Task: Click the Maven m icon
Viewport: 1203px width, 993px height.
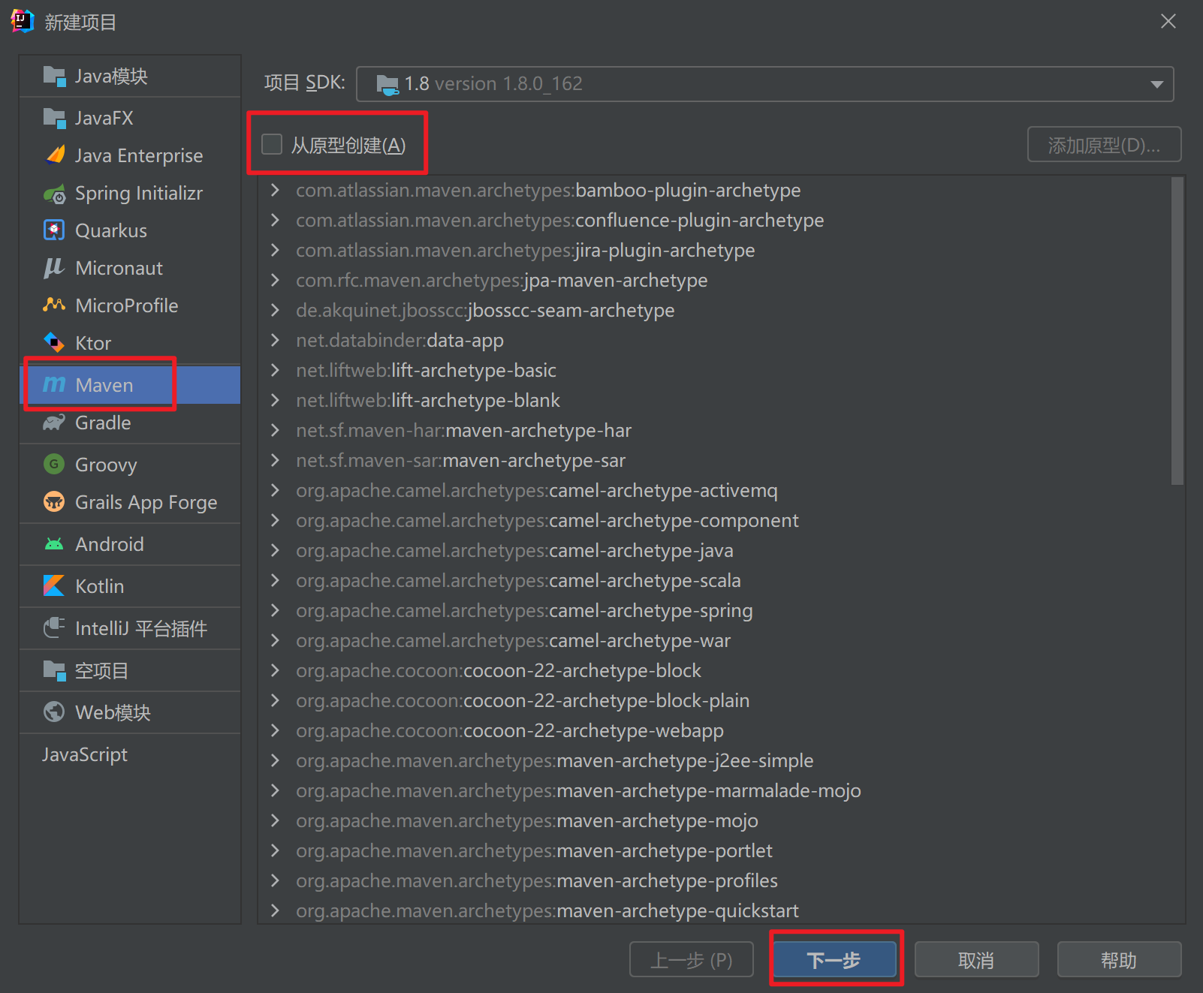Action: (x=54, y=385)
